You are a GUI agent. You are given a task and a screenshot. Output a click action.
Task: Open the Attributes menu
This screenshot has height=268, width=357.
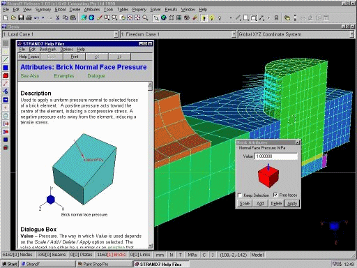[x=92, y=10]
